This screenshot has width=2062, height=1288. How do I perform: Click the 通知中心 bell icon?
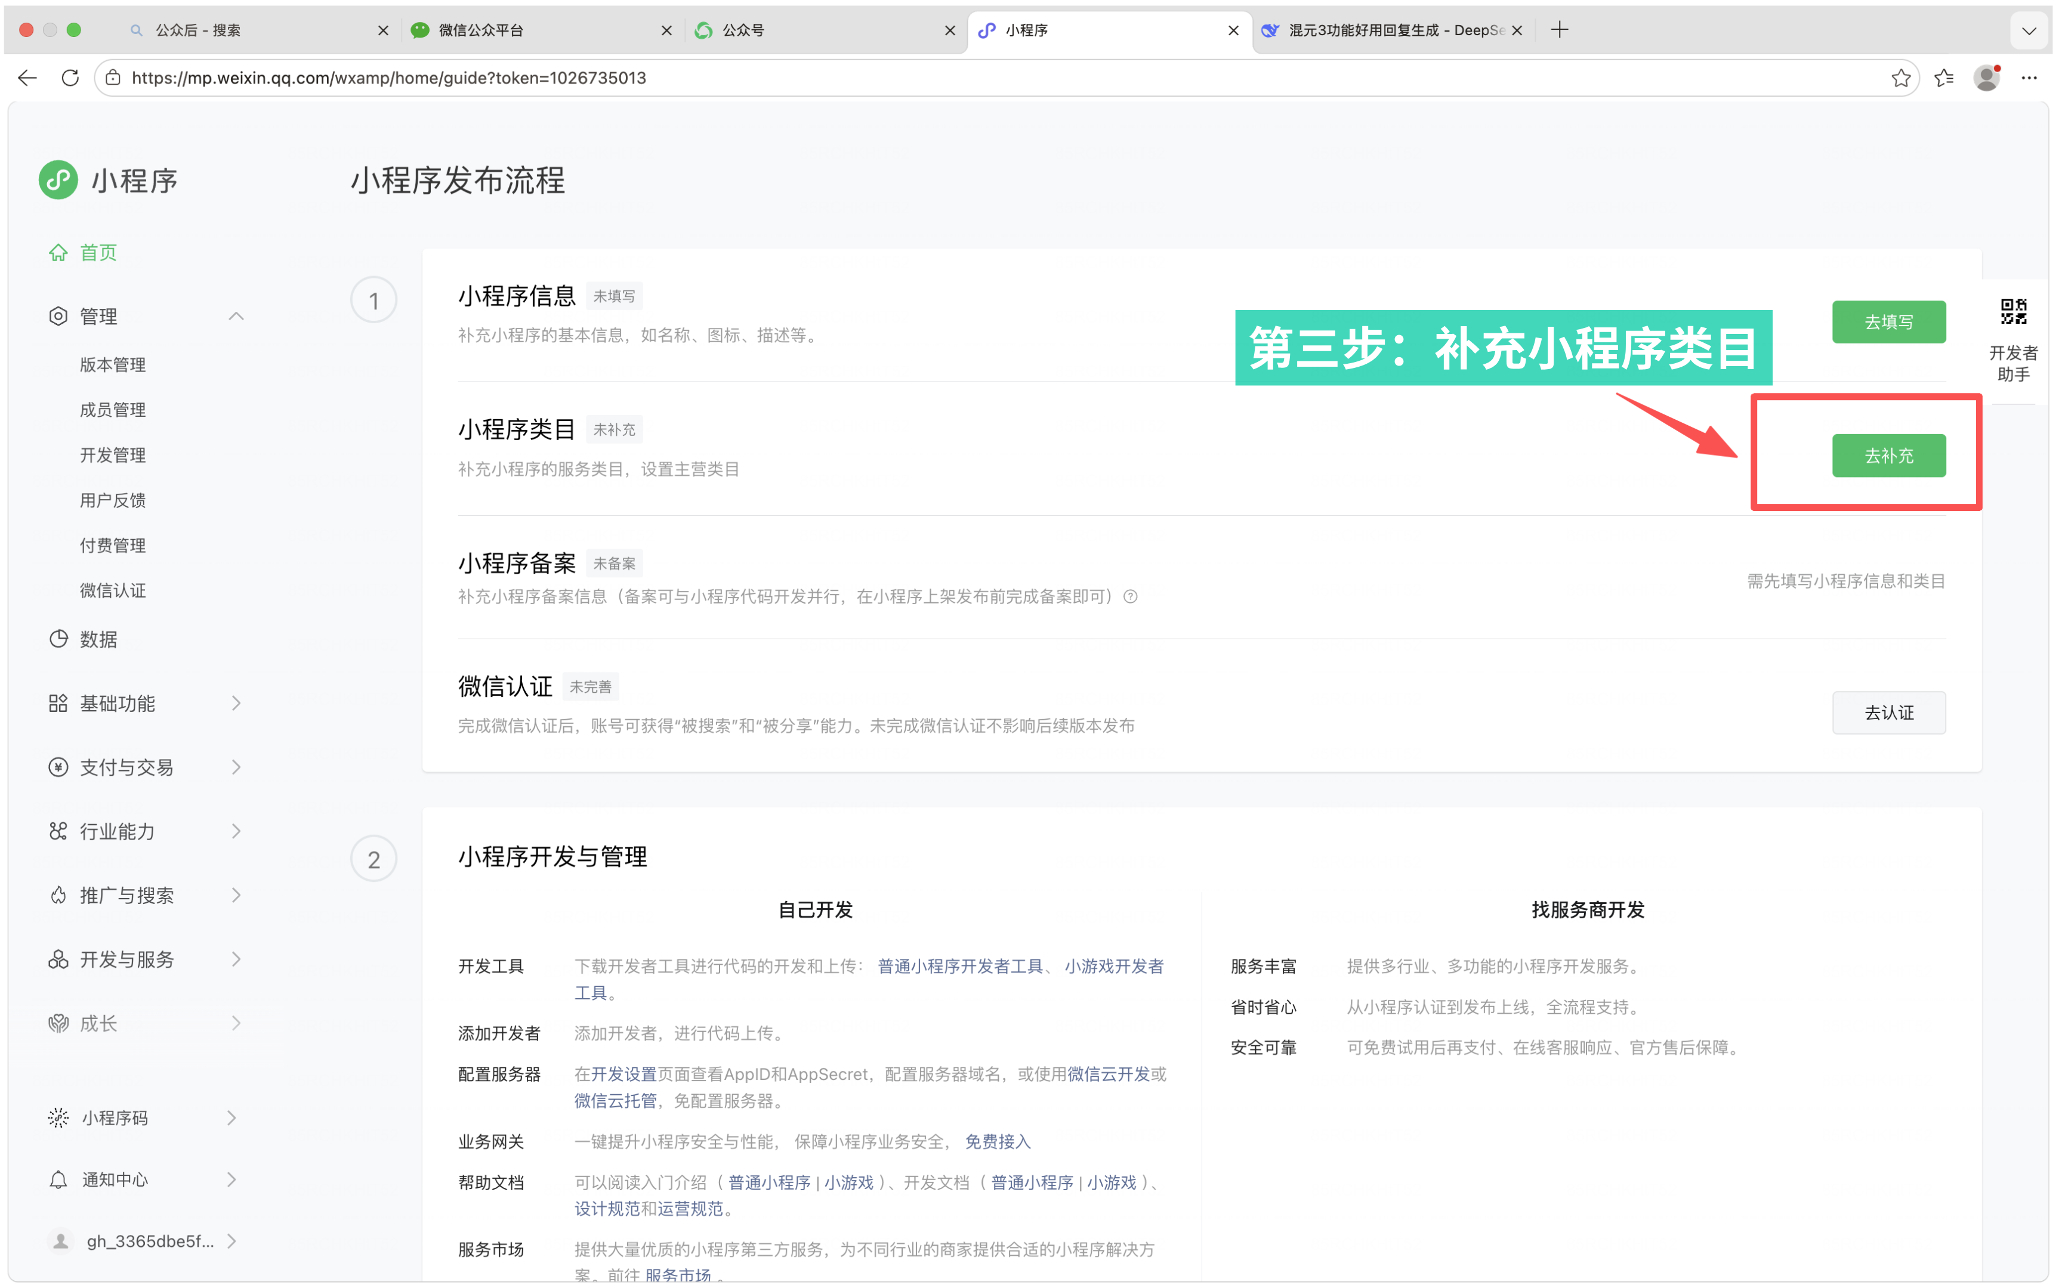click(x=58, y=1180)
